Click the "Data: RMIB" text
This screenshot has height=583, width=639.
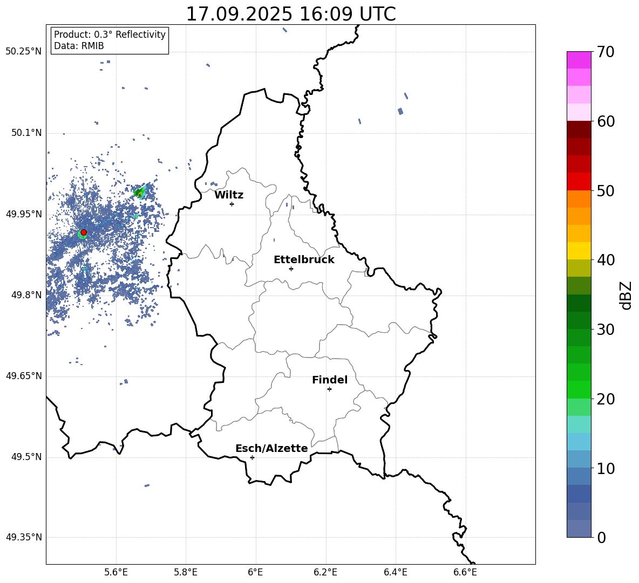pos(79,46)
